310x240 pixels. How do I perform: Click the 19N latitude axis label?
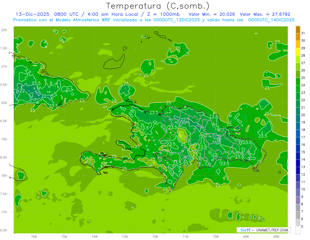click(4, 139)
